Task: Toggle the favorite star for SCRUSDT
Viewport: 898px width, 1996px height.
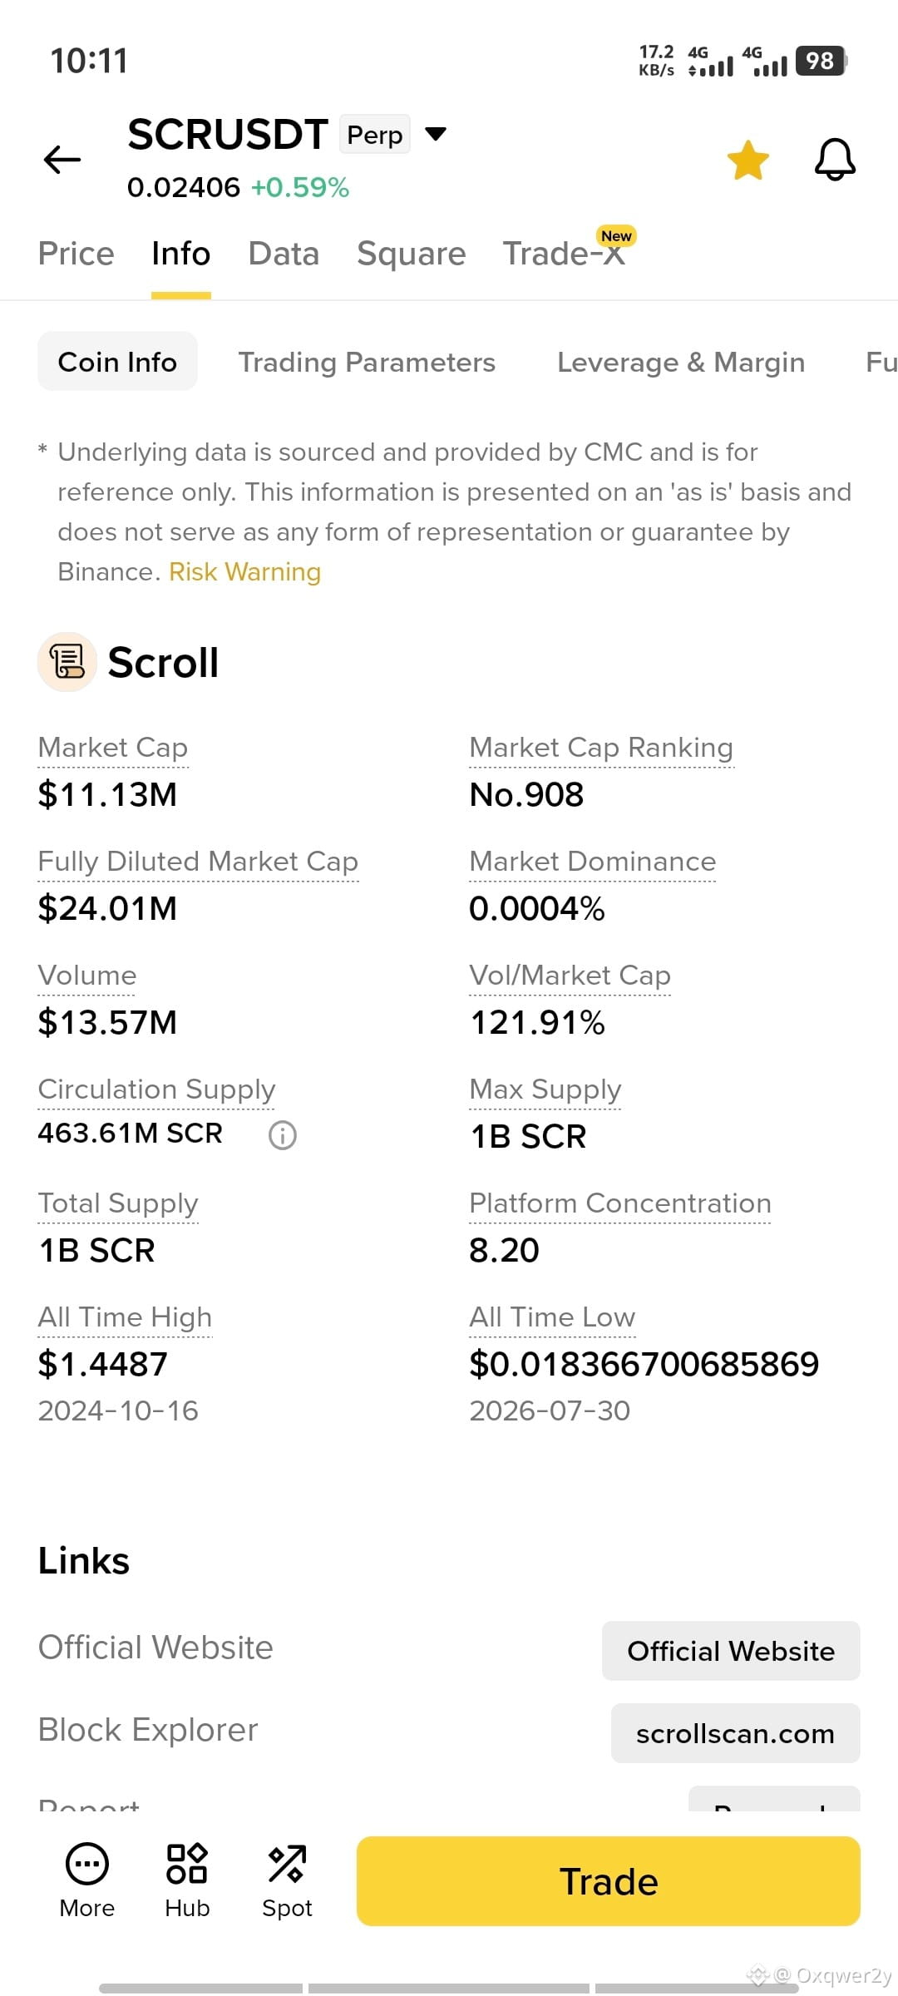Action: click(x=748, y=160)
